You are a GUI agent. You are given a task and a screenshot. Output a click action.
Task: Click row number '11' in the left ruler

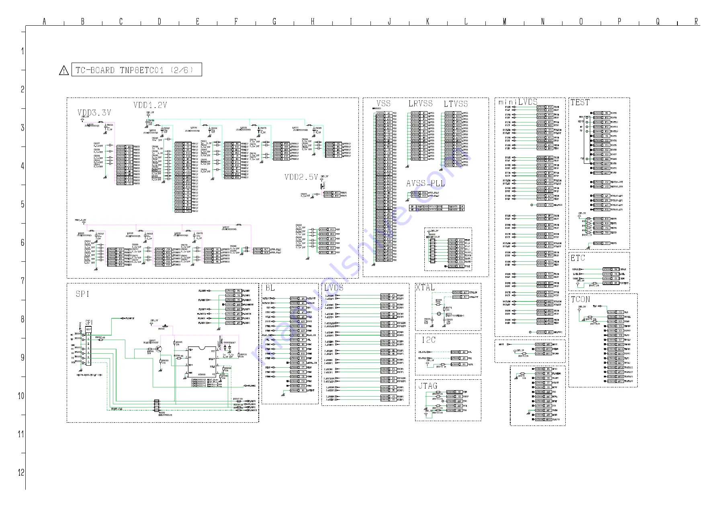tap(21, 434)
